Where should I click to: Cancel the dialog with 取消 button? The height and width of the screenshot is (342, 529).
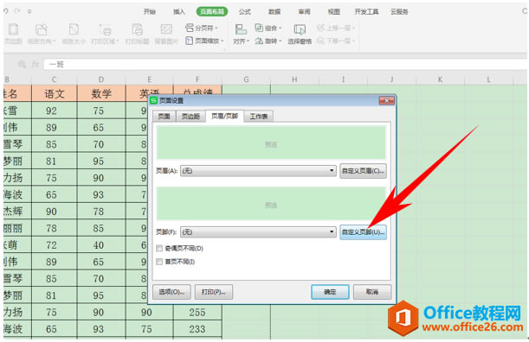(x=372, y=292)
